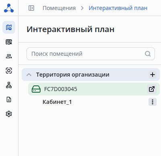Viewport: 161px width, 156px height.
Task: Open FC7D003045 via external link icon
Action: tap(152, 89)
